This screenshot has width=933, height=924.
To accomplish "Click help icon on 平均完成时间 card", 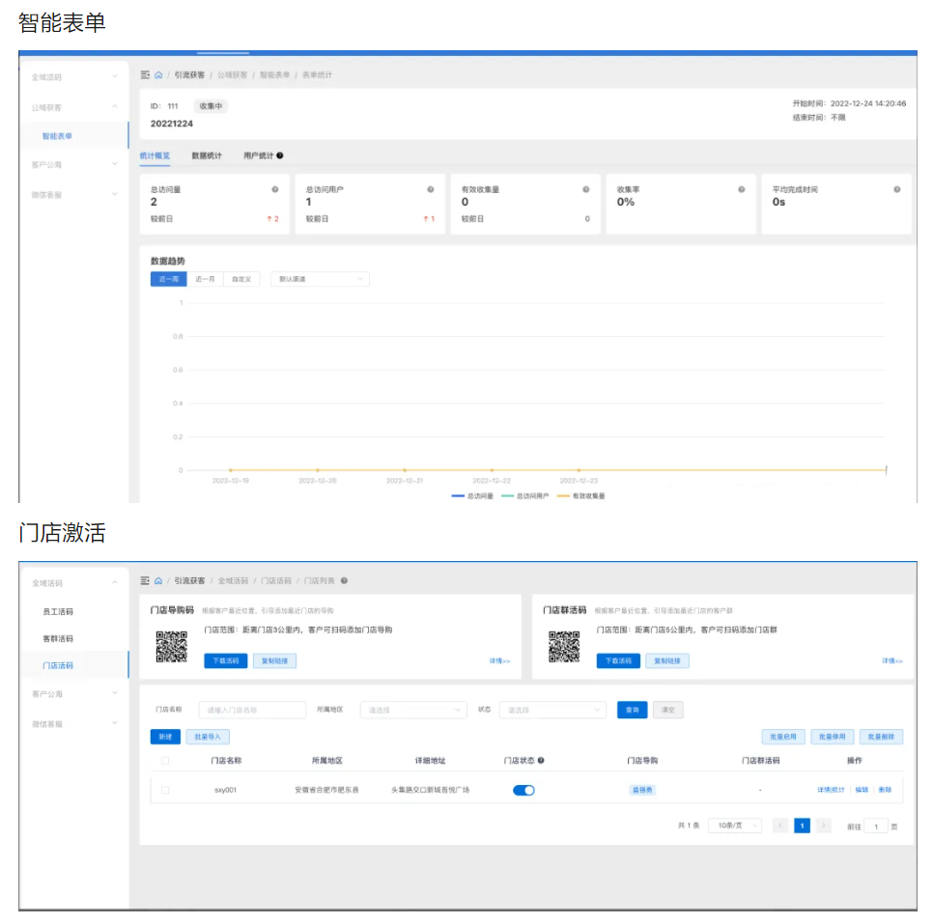I will (897, 190).
